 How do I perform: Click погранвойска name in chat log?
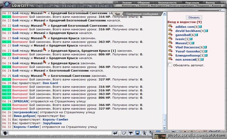[25, 112]
